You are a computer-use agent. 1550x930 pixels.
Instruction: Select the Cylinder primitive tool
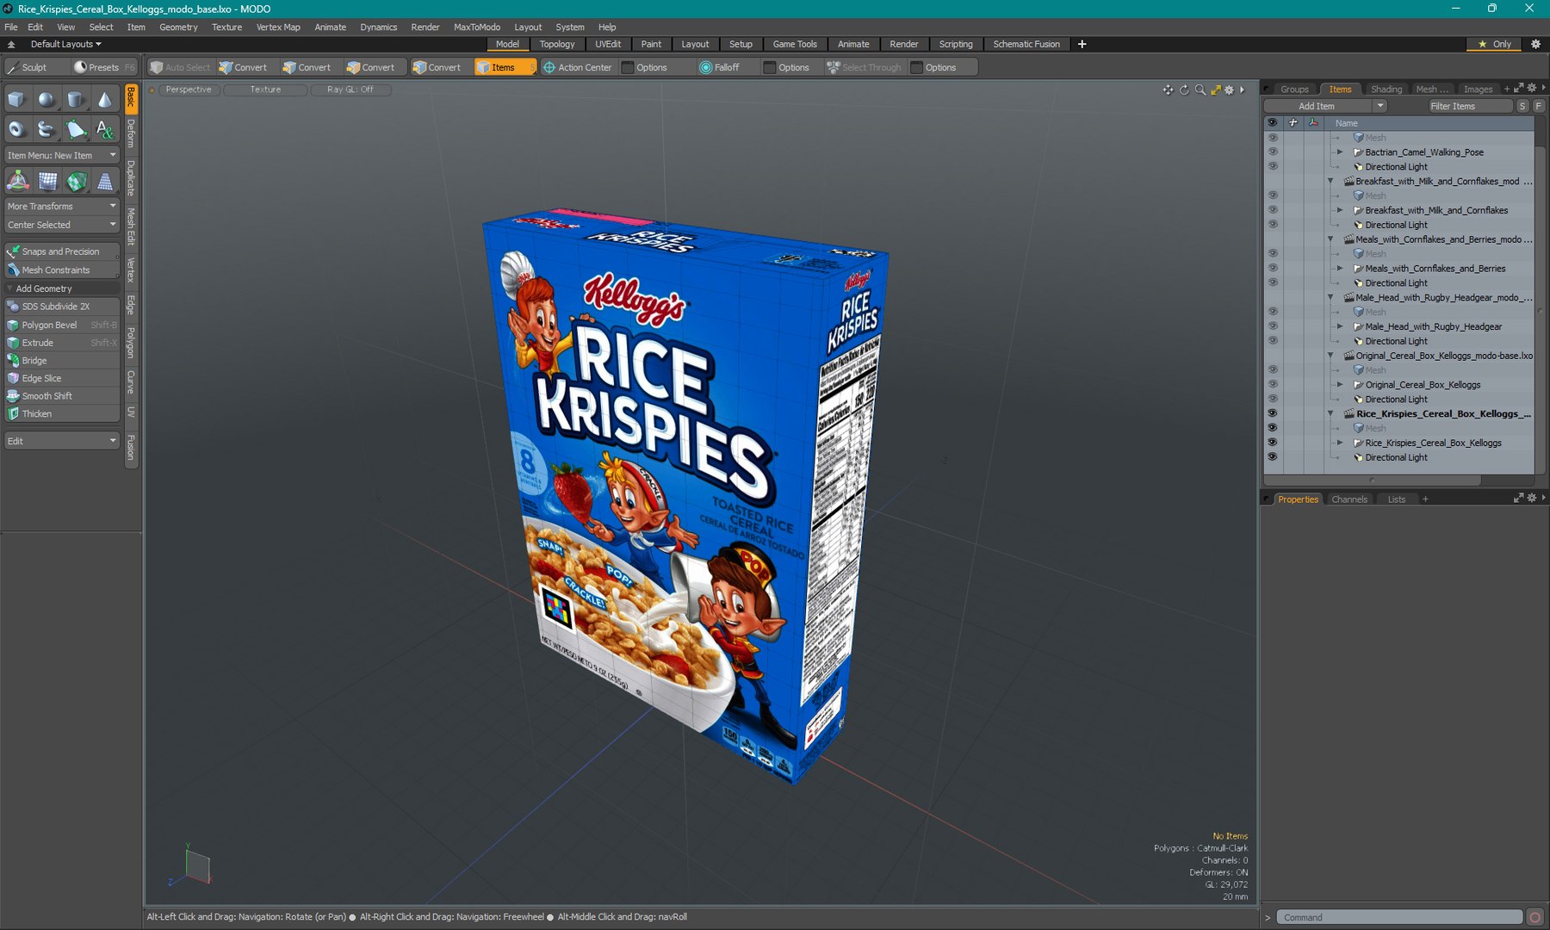tap(75, 100)
